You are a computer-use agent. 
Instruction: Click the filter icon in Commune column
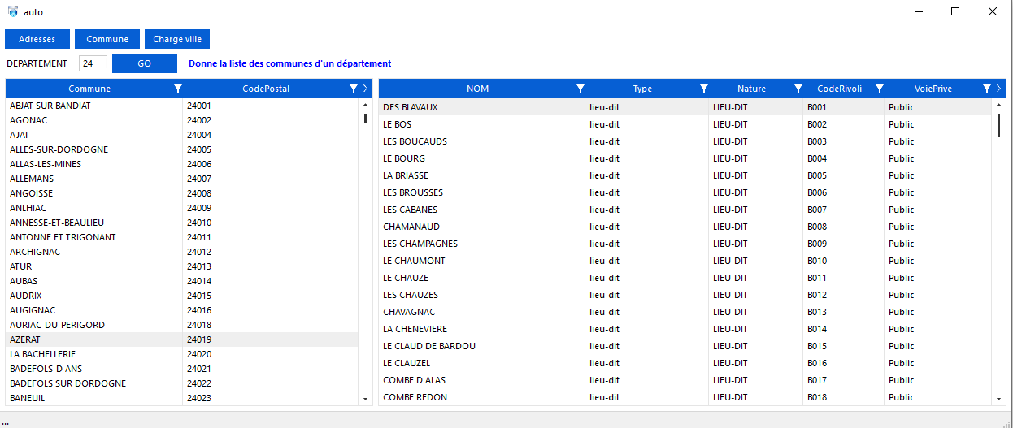178,89
